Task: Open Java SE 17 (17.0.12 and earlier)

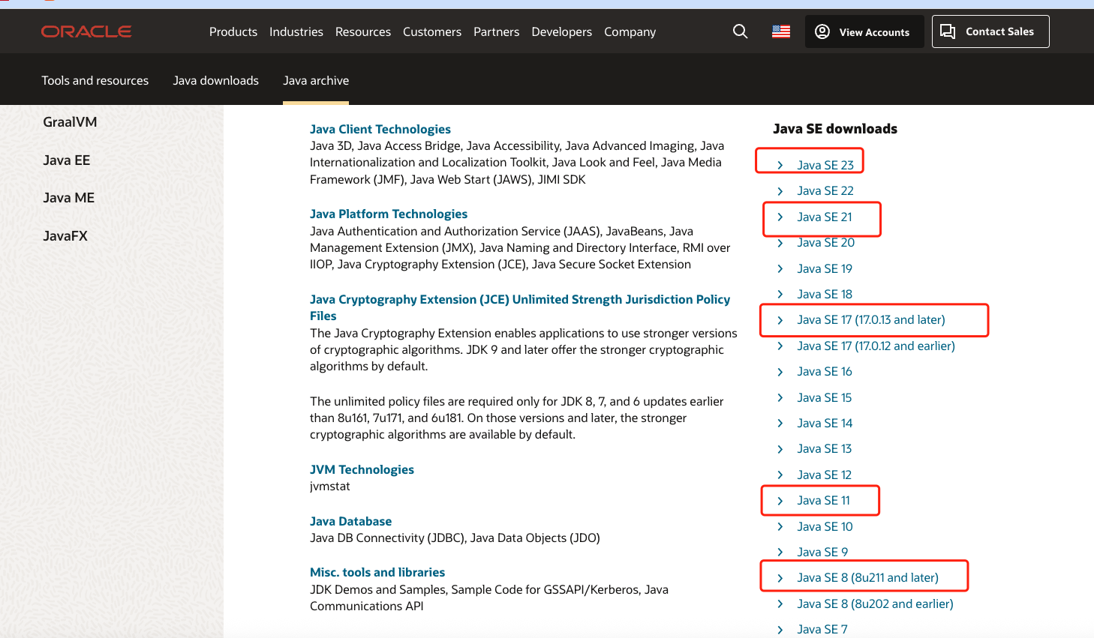Action: (x=876, y=346)
